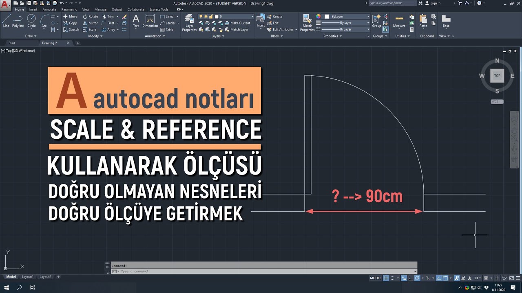
Task: Click Match Properties tool
Action: pyautogui.click(x=307, y=23)
